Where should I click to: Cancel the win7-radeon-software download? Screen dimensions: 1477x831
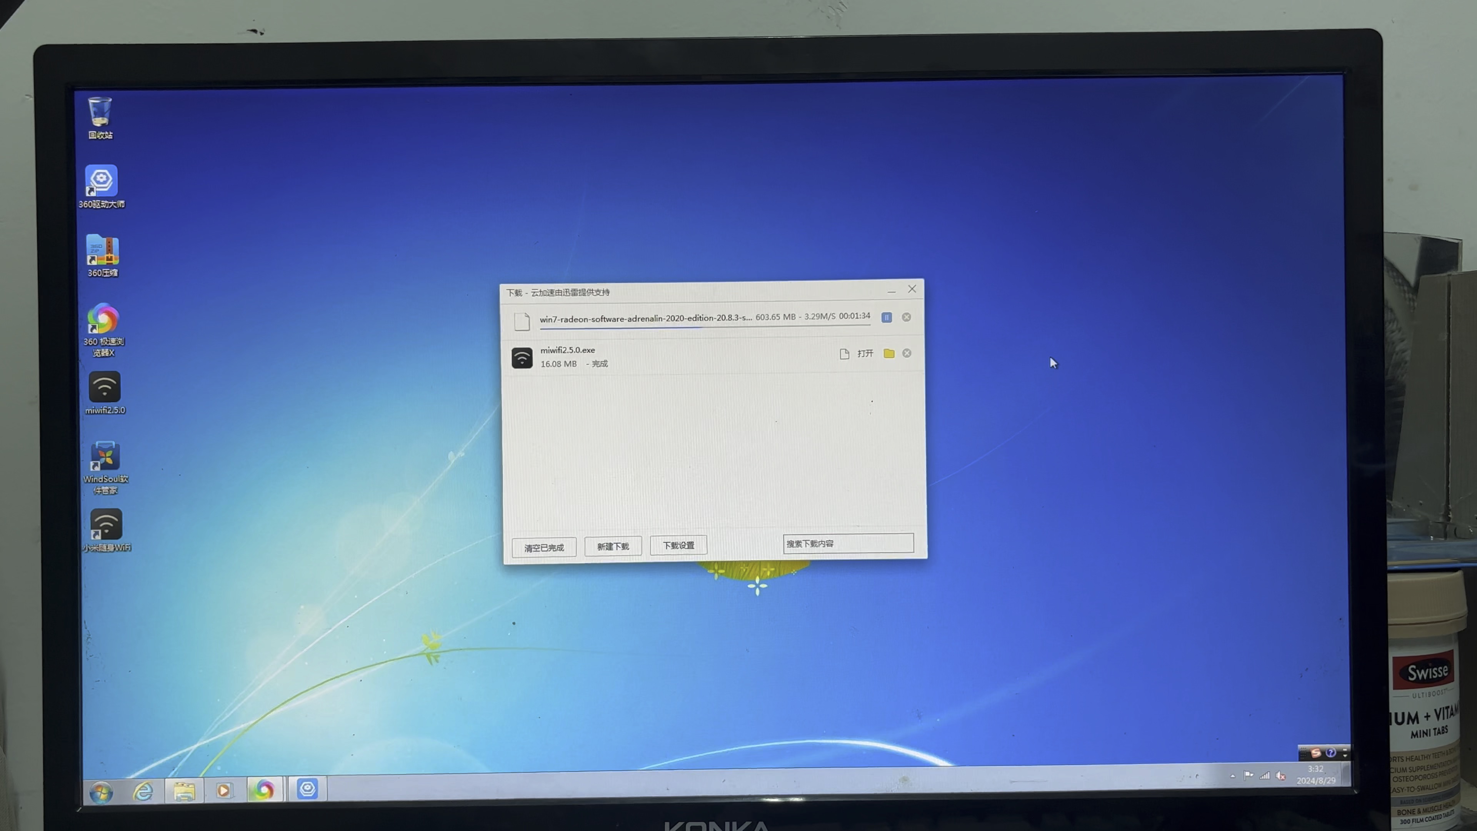(x=907, y=317)
